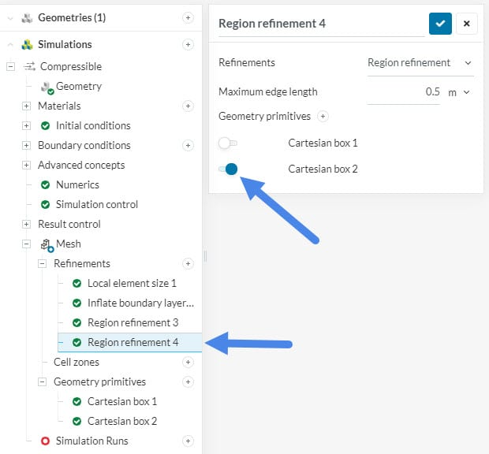489x454 pixels.
Task: Expand the Boundary conditions node
Action: (26, 145)
